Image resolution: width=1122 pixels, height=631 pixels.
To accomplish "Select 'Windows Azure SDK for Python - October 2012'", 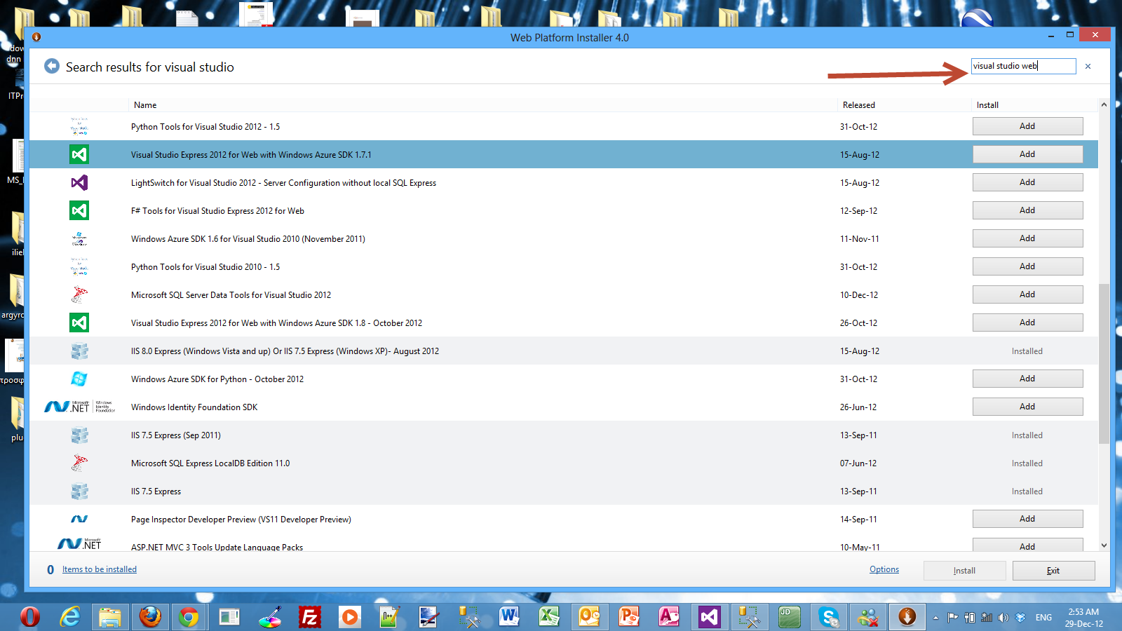I will tap(564, 379).
